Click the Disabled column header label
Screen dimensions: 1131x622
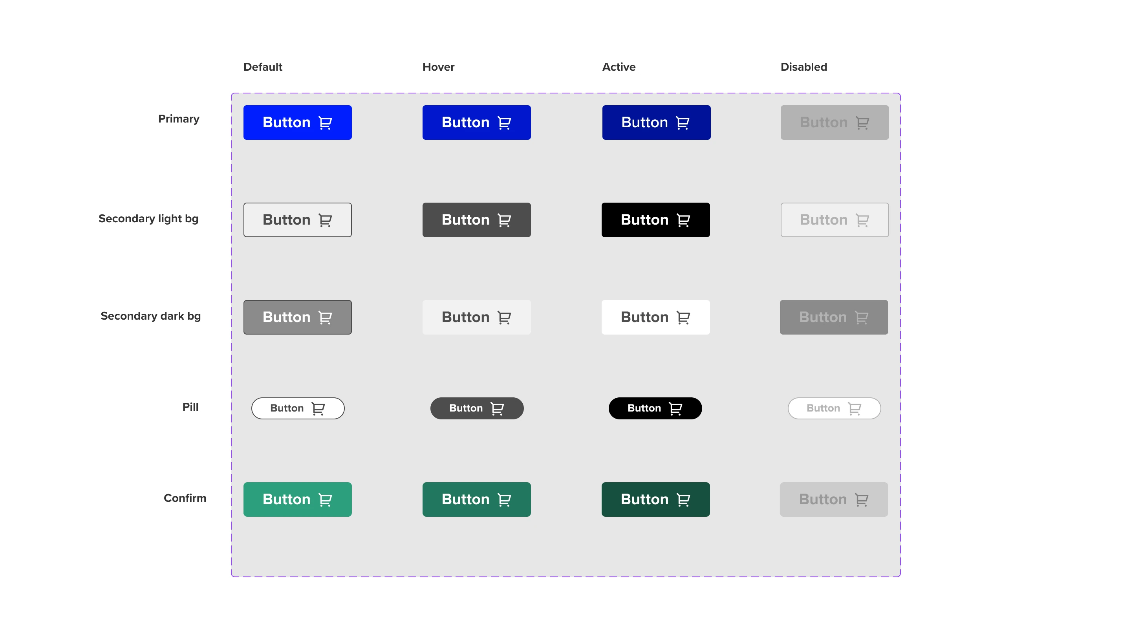coord(803,67)
